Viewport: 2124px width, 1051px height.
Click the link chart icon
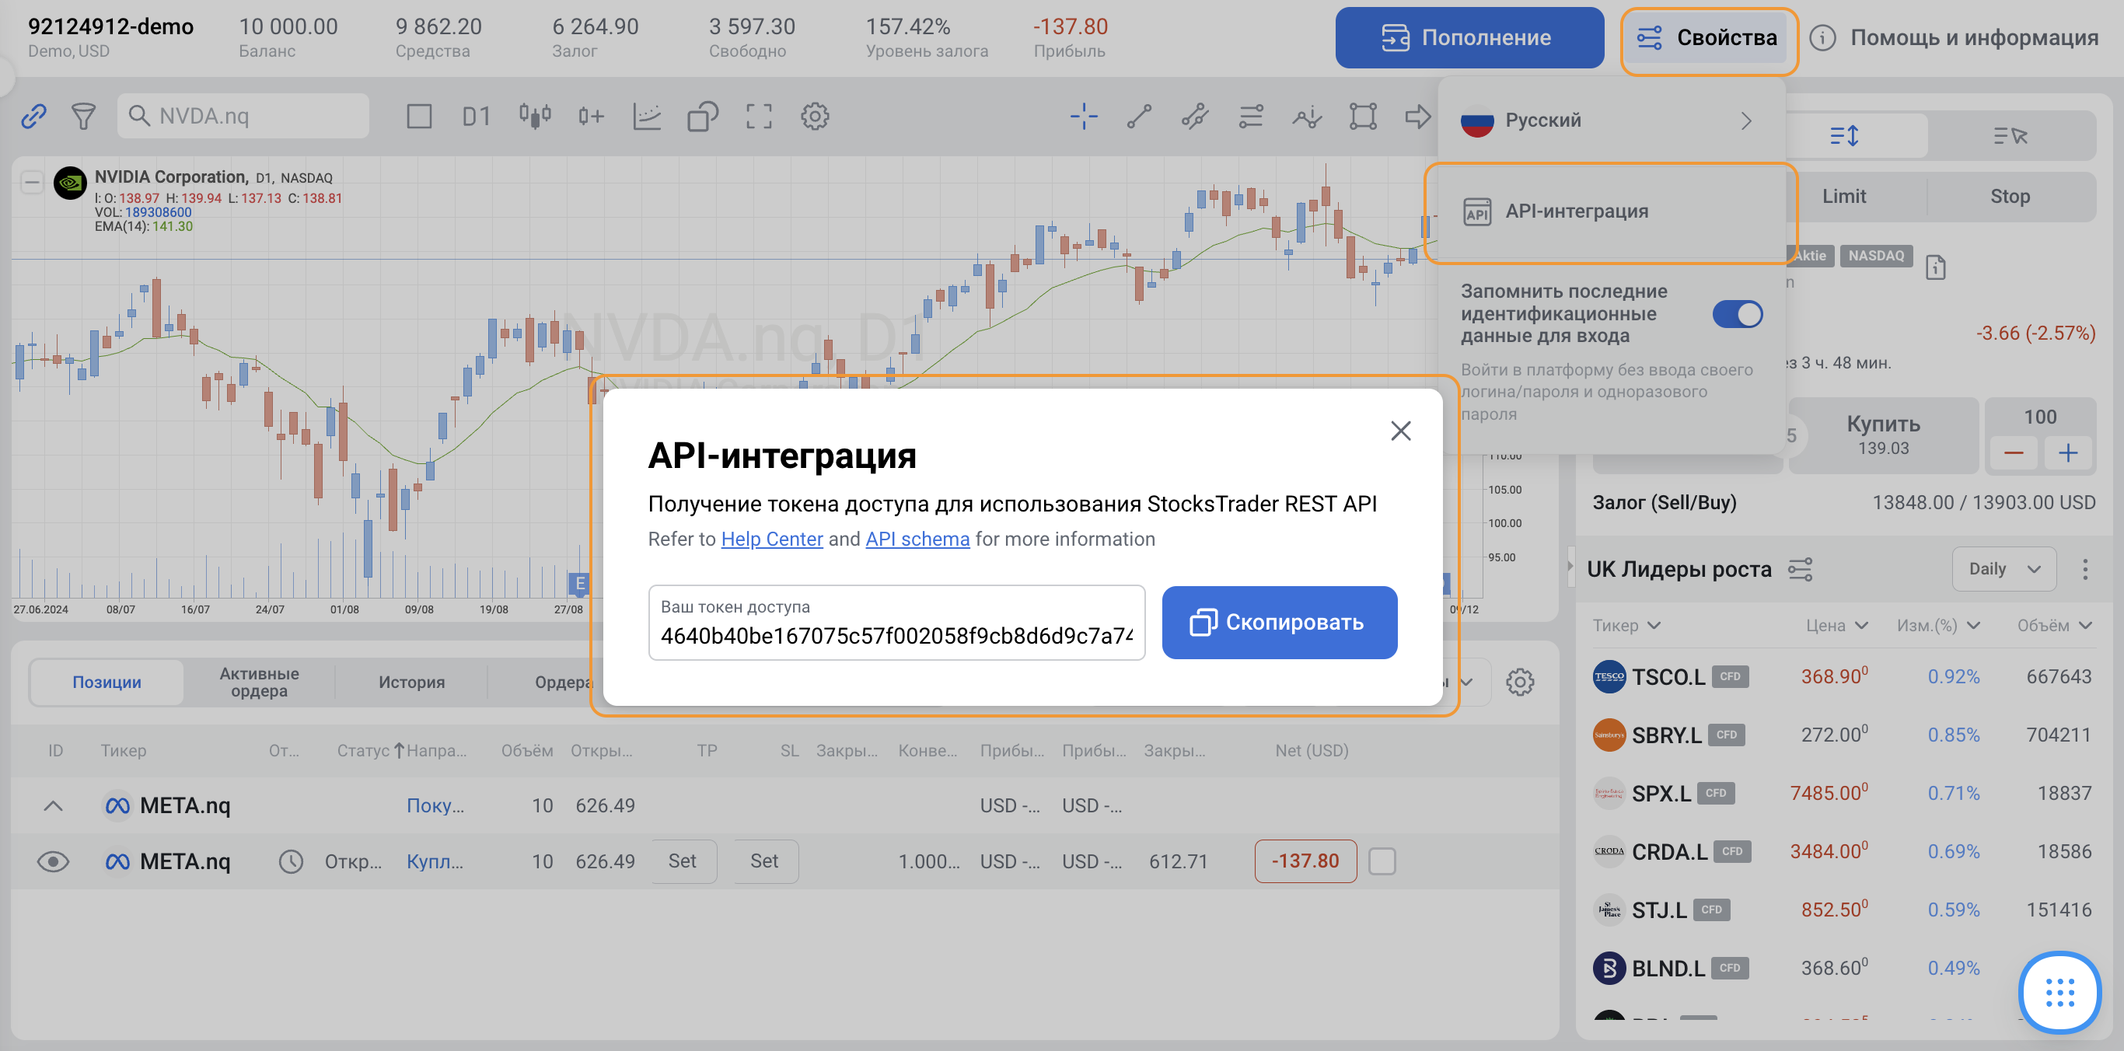coord(33,117)
